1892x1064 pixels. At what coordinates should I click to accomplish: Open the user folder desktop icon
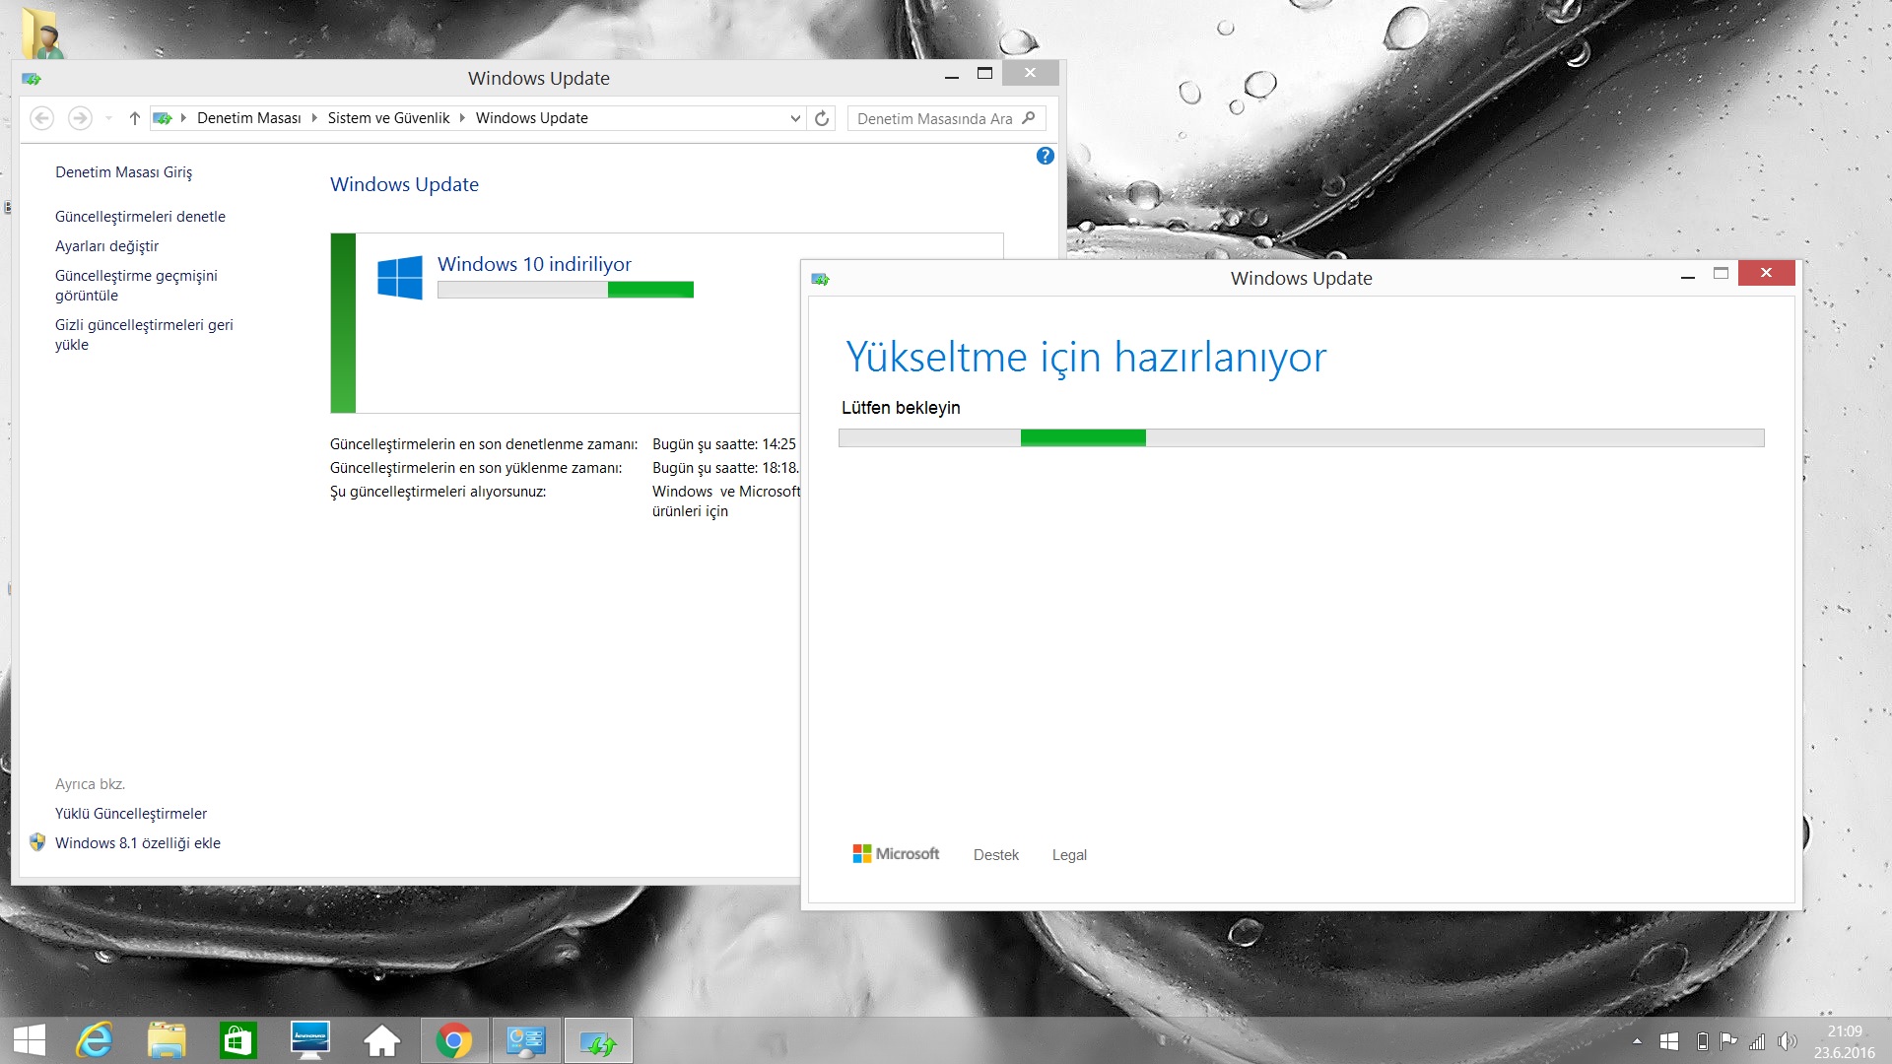pyautogui.click(x=42, y=32)
